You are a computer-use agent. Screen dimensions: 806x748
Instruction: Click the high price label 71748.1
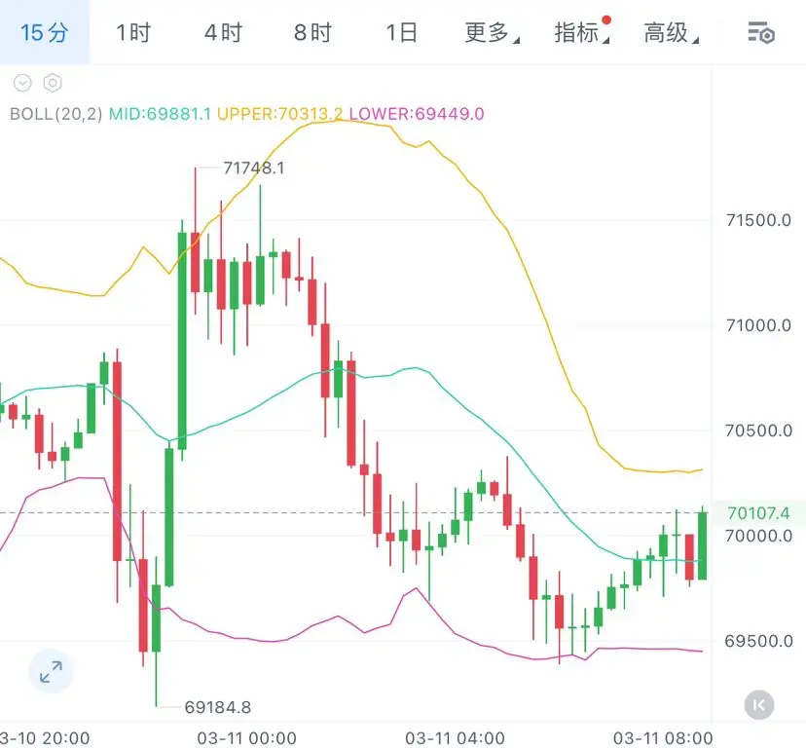[254, 168]
